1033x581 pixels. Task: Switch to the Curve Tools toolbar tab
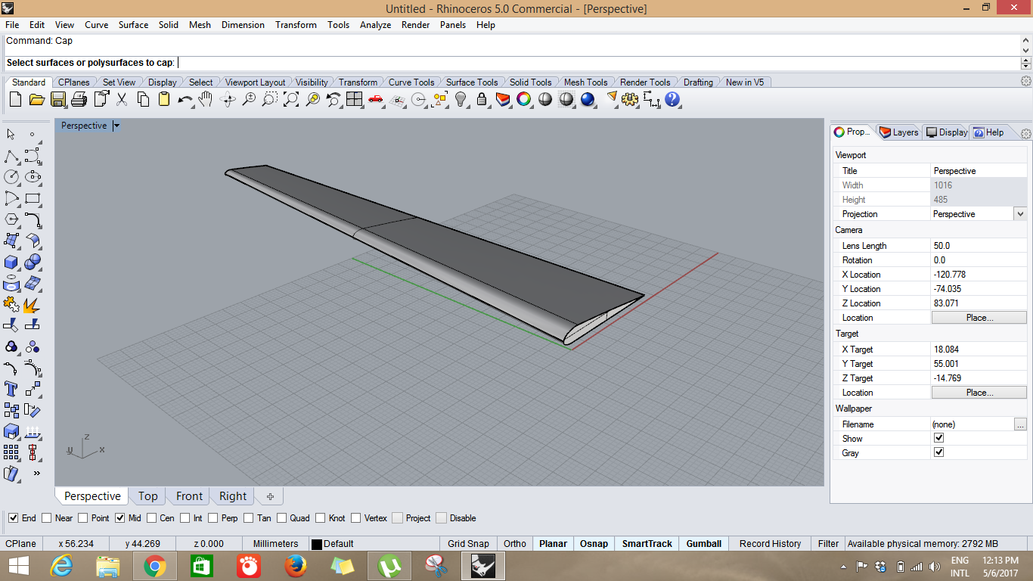[x=411, y=82]
